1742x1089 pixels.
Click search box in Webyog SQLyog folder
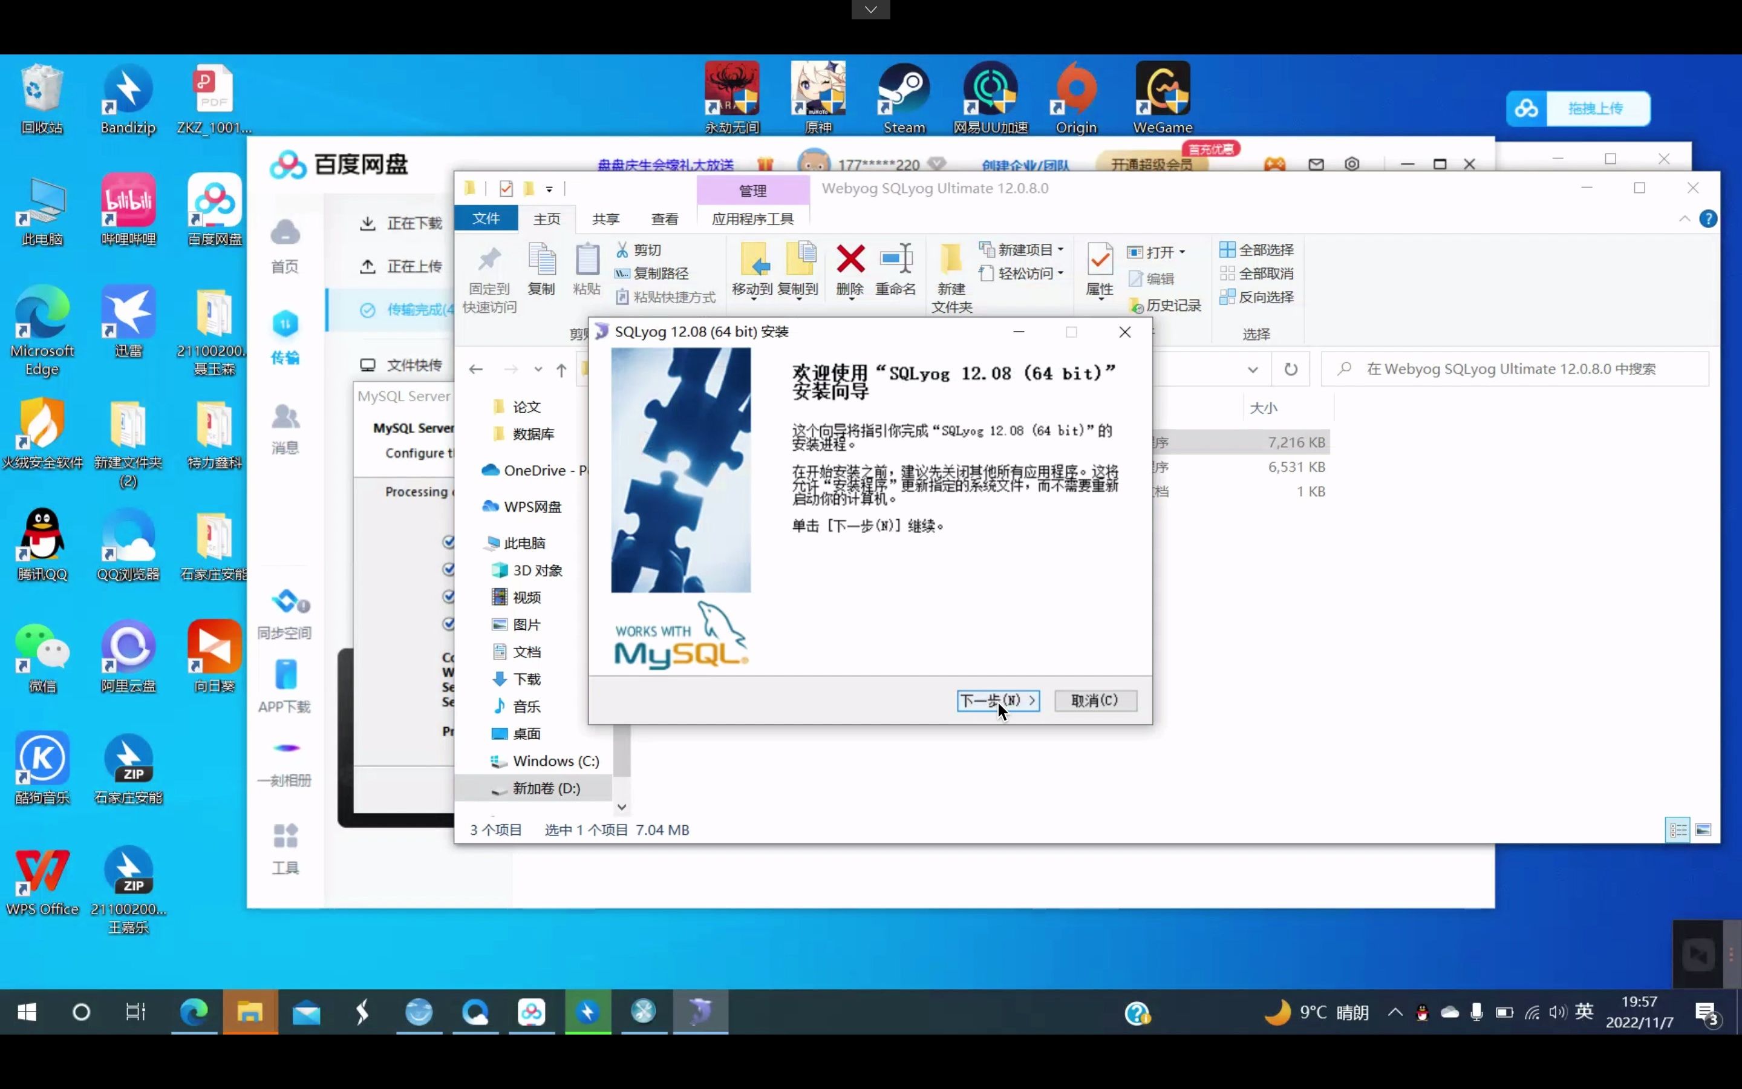1515,369
